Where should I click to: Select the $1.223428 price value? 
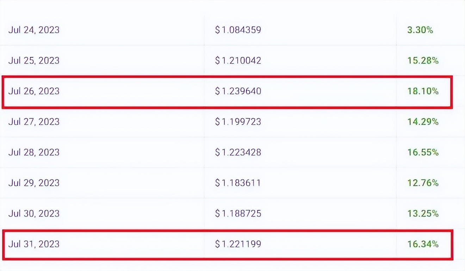(x=238, y=152)
